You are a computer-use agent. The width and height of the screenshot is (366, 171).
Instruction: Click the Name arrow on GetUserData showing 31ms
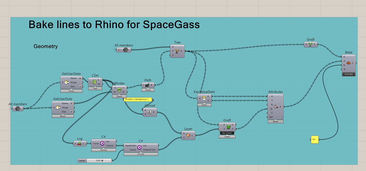(80, 78)
